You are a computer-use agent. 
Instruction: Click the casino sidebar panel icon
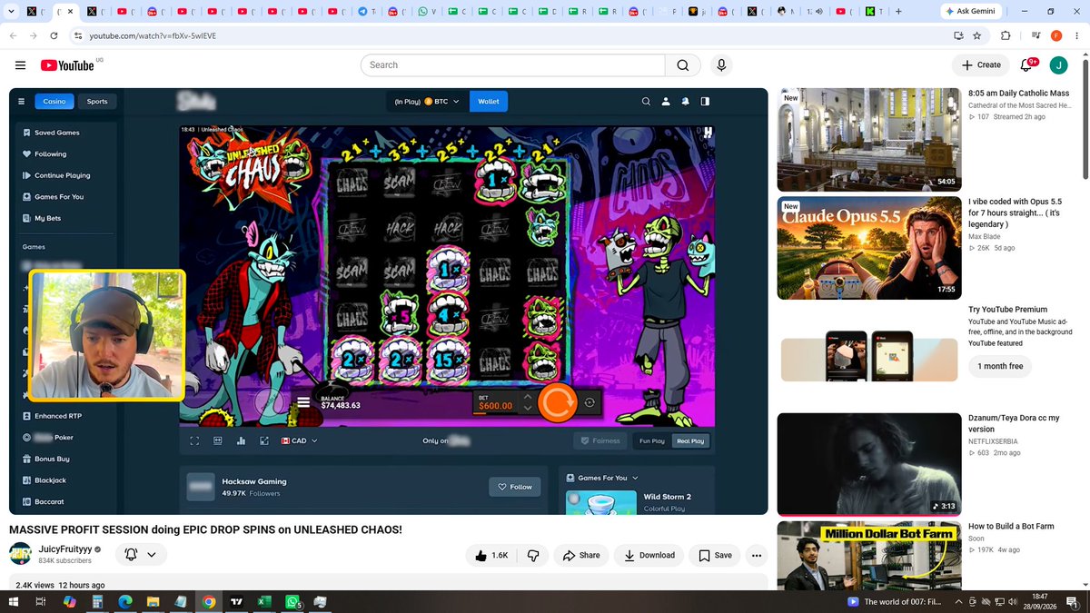pos(705,102)
